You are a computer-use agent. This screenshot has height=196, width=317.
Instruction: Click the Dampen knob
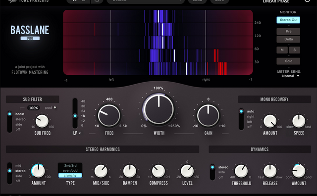pos(130,171)
